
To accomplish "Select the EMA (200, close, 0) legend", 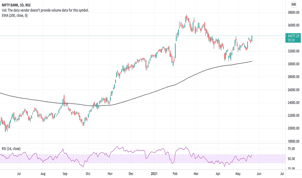I will 15,16.
